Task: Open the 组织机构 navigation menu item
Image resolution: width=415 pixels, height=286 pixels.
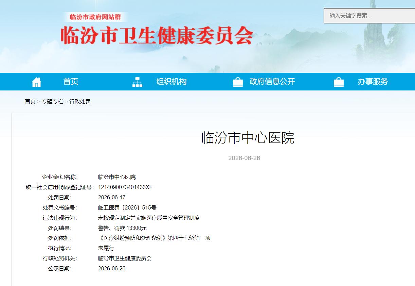Action: (x=172, y=82)
